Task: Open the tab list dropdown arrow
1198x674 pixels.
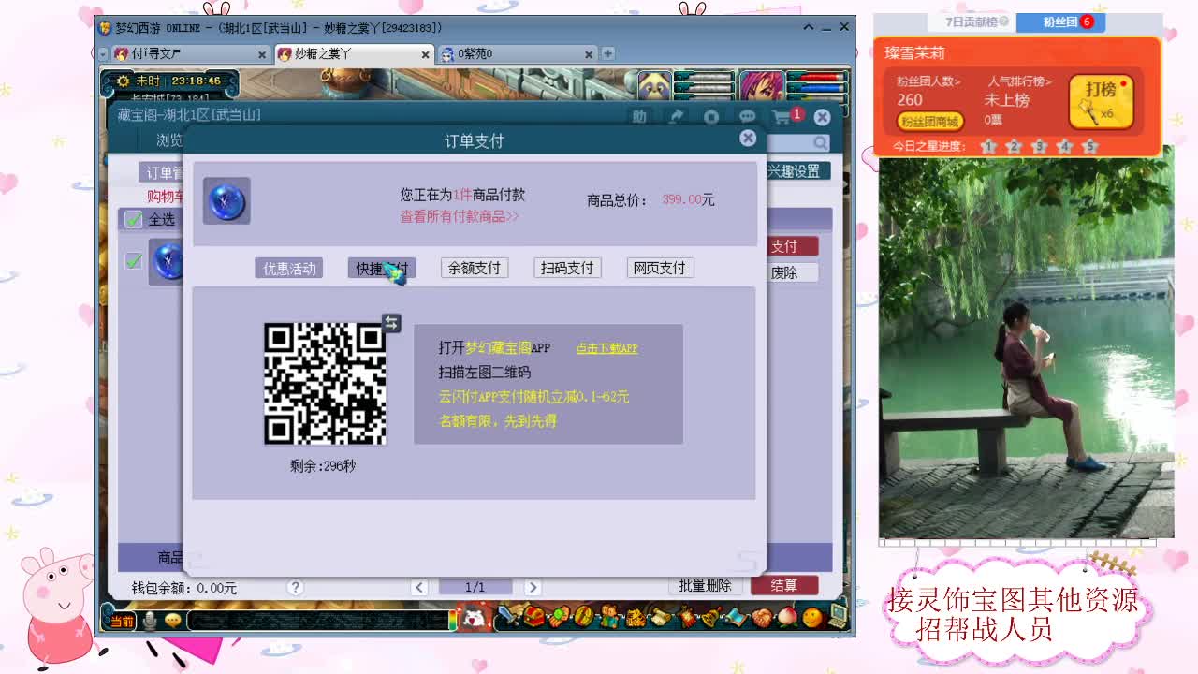Action: [104, 54]
